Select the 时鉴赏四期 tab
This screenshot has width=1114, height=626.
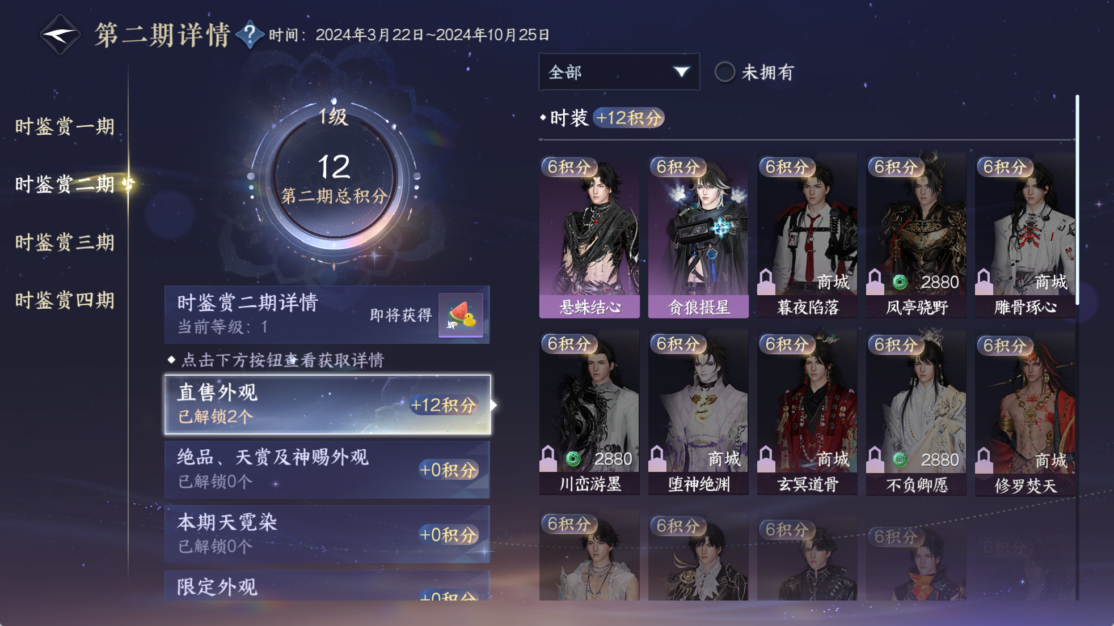tap(65, 300)
